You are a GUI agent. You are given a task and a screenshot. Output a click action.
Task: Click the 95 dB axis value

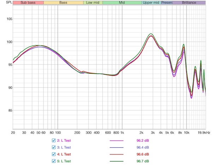click(x=10, y=65)
